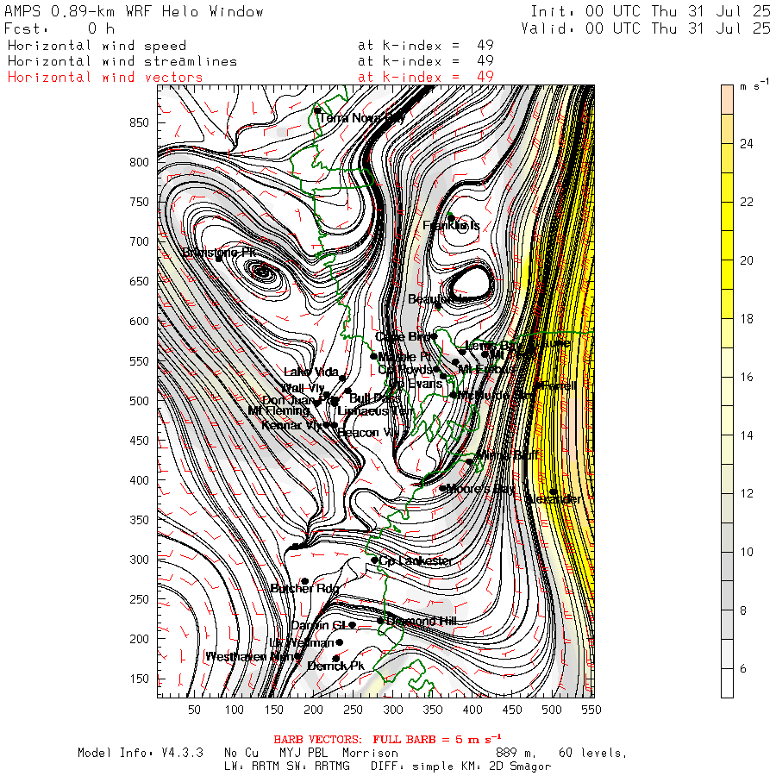The width and height of the screenshot is (776, 776).
Task: Click the Franklin Is station label
Action: click(x=451, y=226)
